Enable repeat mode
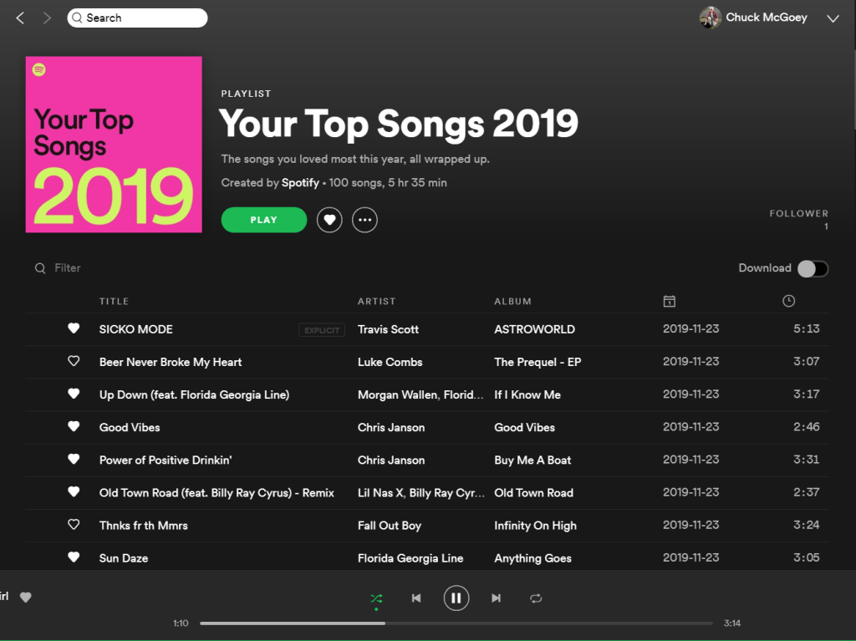The image size is (856, 641). coord(536,598)
